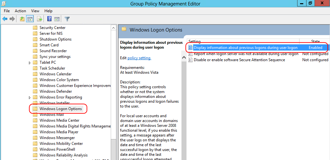Click the Up one level folder icon
This screenshot has height=160, width=330.
coord(22,19)
